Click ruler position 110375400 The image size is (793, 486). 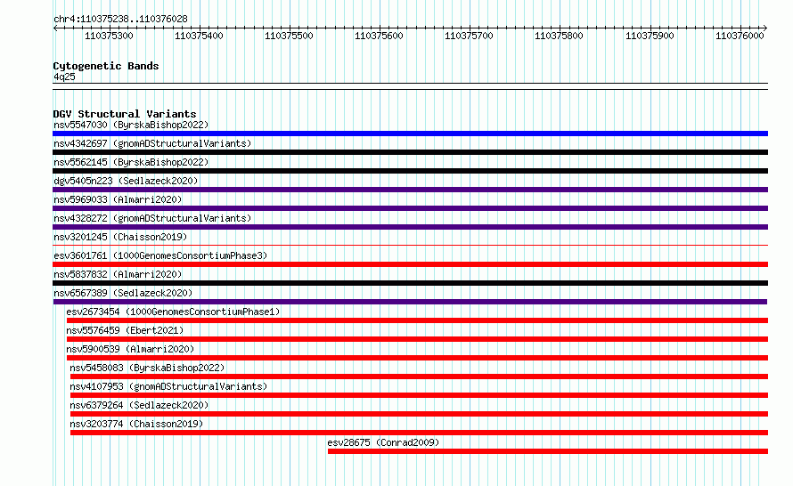pyautogui.click(x=200, y=36)
